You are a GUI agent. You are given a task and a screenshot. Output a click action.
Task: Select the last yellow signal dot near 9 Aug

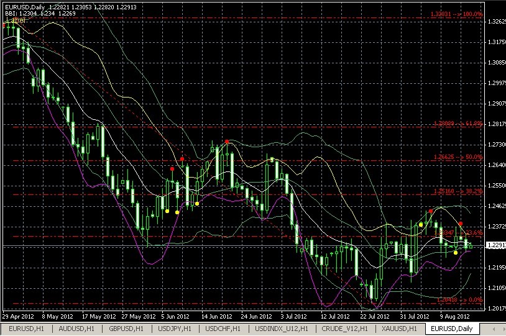click(455, 253)
